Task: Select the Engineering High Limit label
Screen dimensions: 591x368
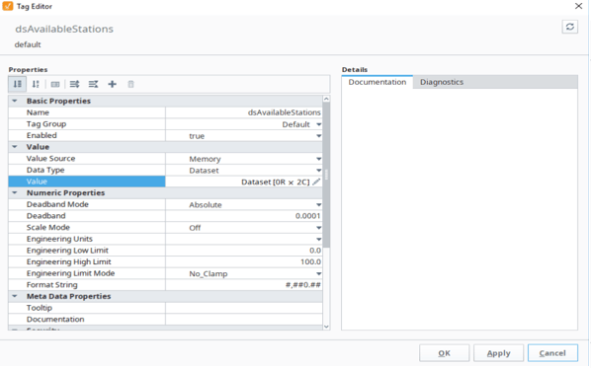Action: pyautogui.click(x=68, y=261)
